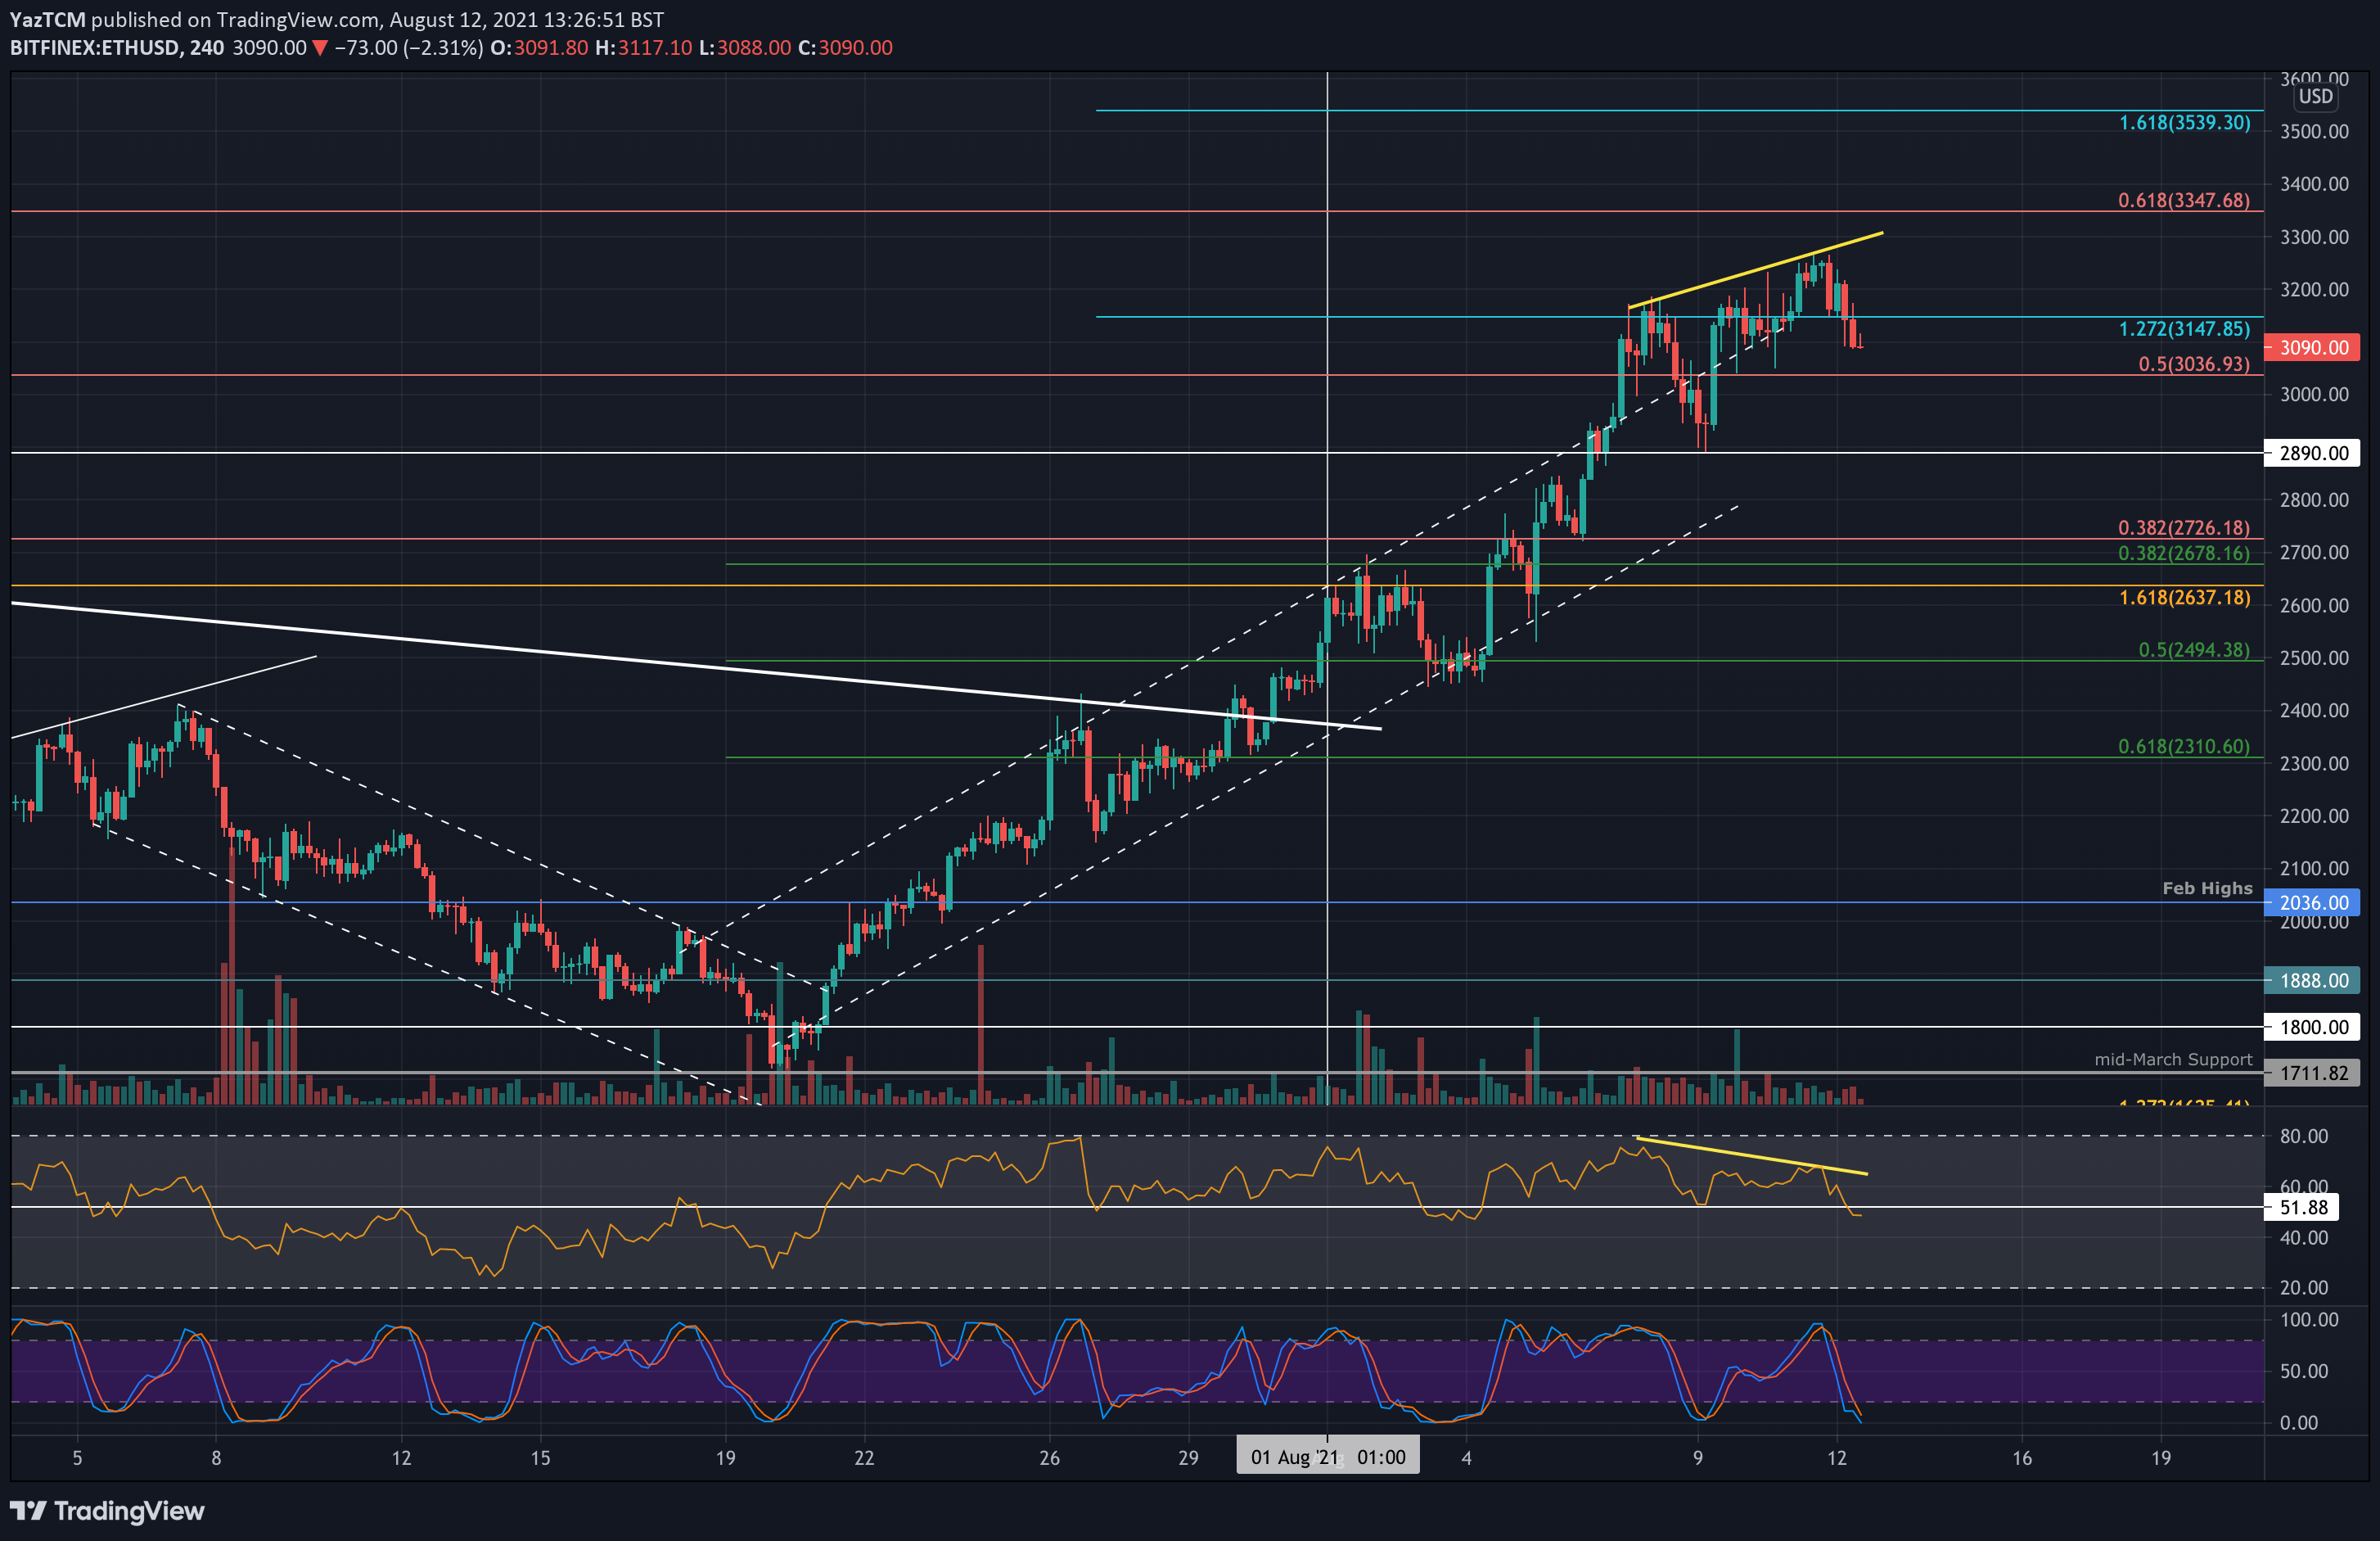Click the 1888.00 price level label
This screenshot has height=1541, width=2380.
pos(2313,979)
